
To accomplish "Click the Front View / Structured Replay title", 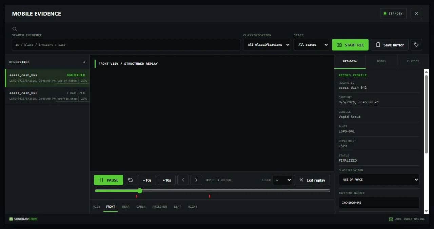I will [x=128, y=64].
